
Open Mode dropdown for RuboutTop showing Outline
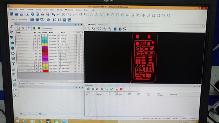click(59, 60)
